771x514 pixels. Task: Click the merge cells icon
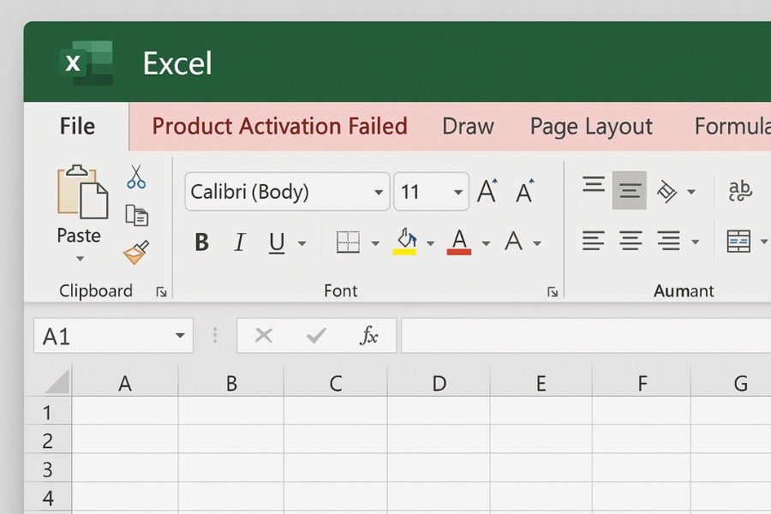tap(738, 242)
